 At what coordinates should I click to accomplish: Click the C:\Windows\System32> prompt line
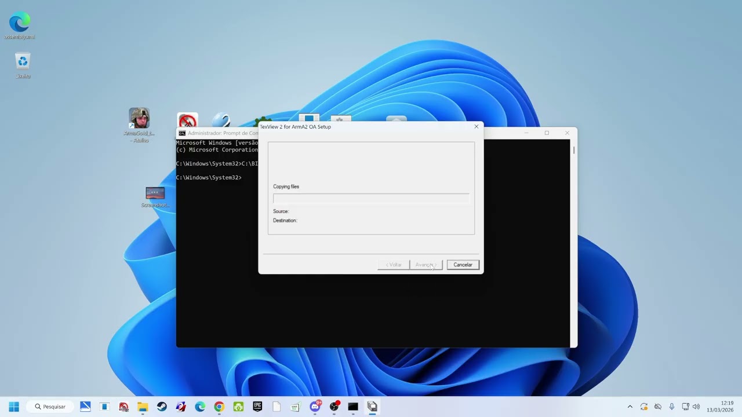(x=209, y=178)
